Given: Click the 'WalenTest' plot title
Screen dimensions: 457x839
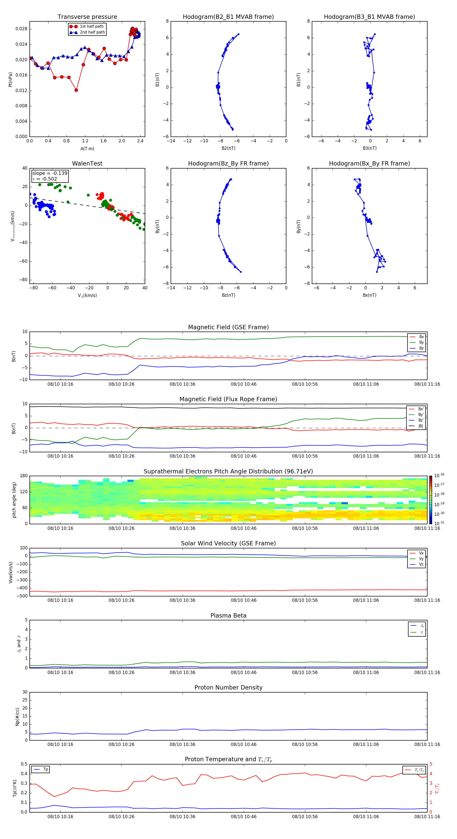Looking at the screenshot, I should click(x=87, y=163).
